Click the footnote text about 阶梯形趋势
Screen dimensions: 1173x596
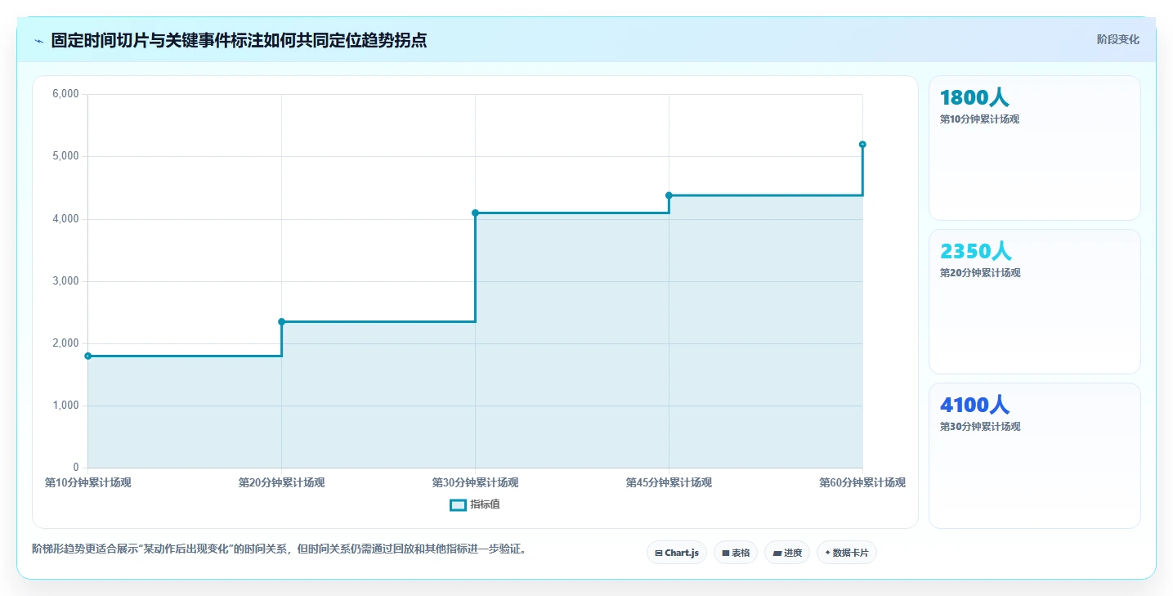281,549
